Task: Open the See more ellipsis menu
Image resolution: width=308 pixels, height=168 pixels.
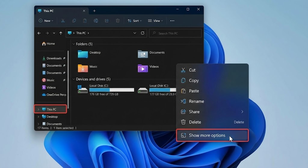Action: click(172, 21)
